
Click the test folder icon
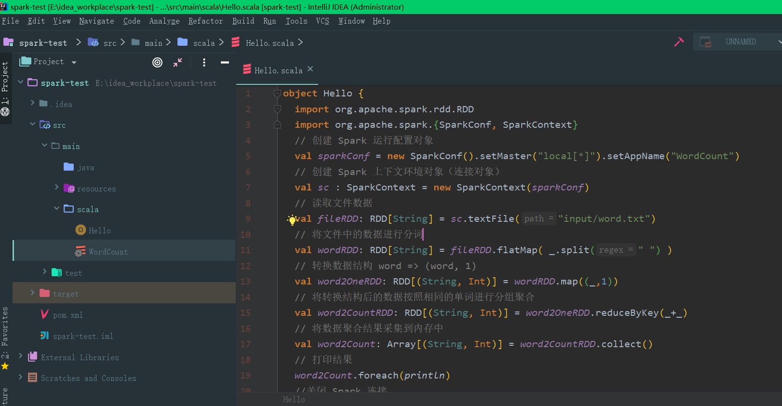[x=57, y=272]
